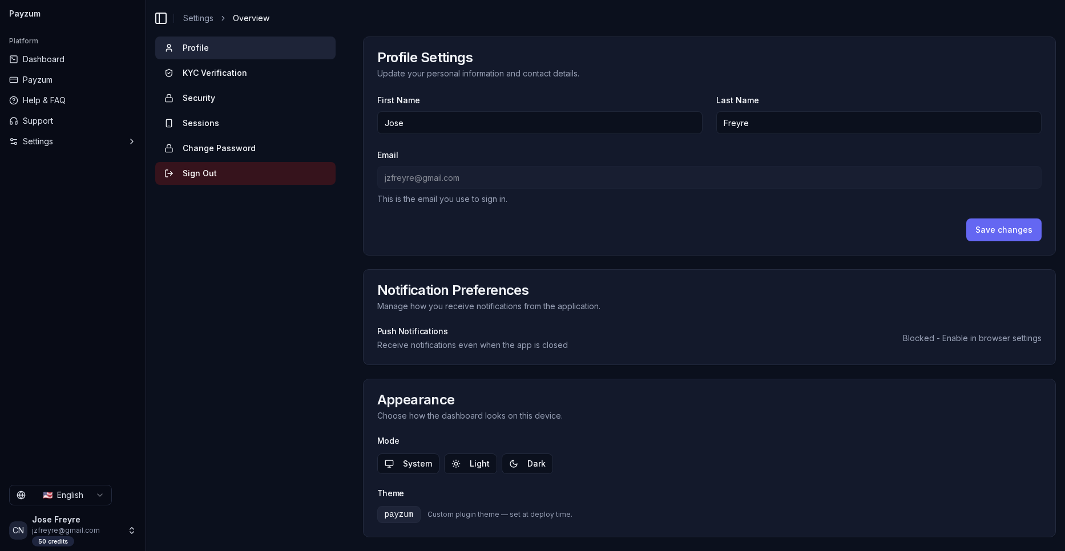
Task: Click the Settings breadcrumb link
Action: pos(198,18)
